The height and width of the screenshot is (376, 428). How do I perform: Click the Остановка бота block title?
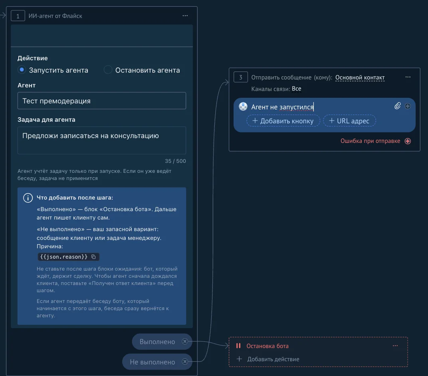[267, 346]
